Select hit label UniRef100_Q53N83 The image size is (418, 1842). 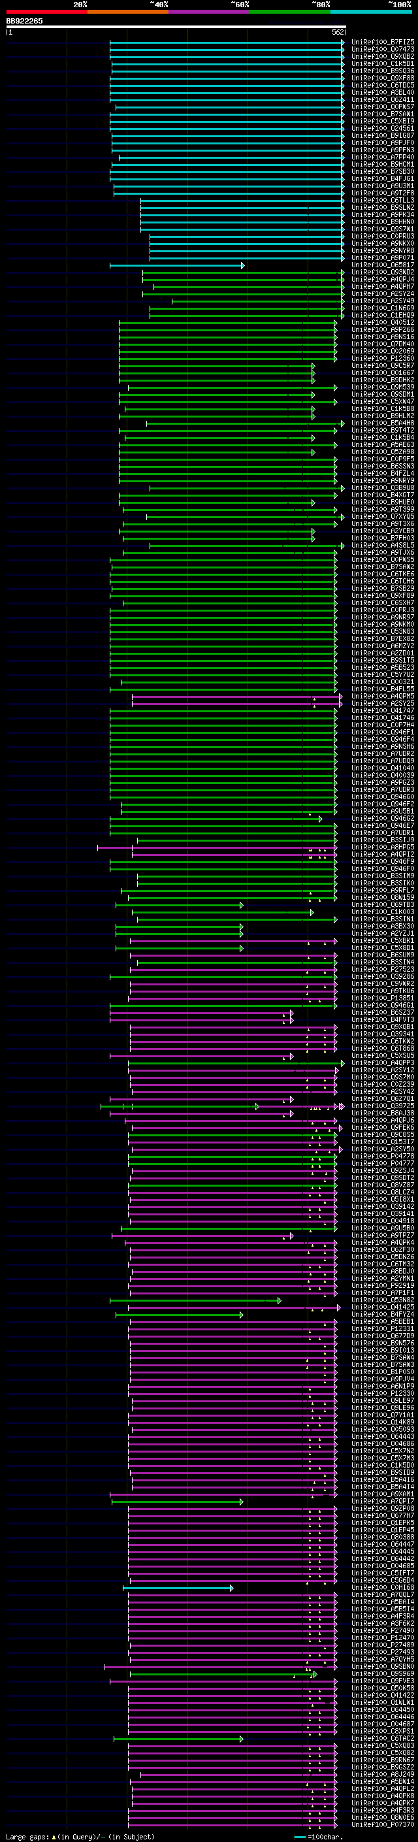[383, 632]
